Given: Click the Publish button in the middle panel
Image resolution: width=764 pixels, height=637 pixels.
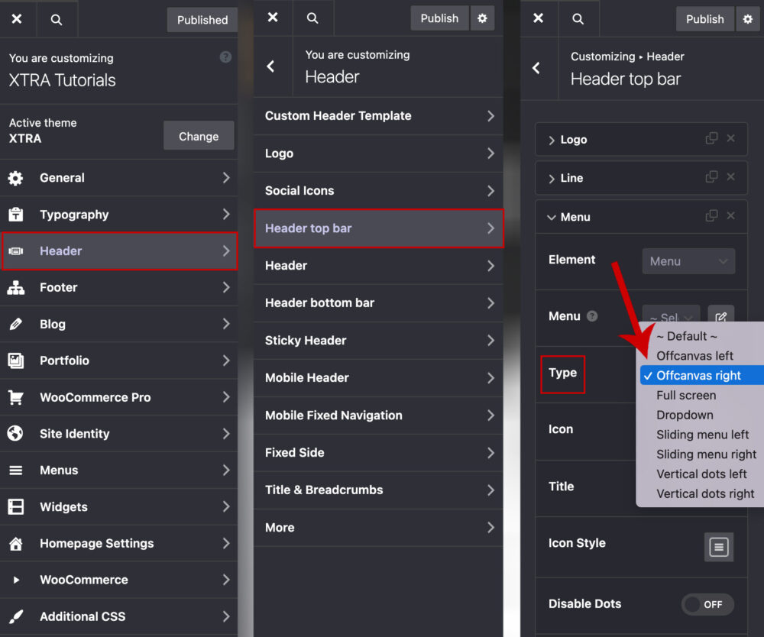Looking at the screenshot, I should tap(439, 18).
